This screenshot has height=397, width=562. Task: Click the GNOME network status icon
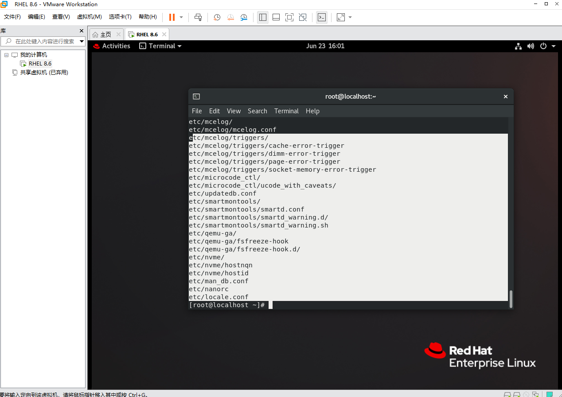pyautogui.click(x=519, y=46)
